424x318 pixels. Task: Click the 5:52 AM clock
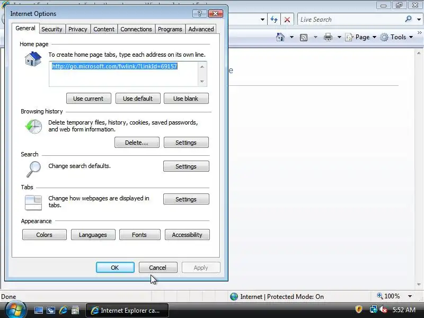pos(404,310)
